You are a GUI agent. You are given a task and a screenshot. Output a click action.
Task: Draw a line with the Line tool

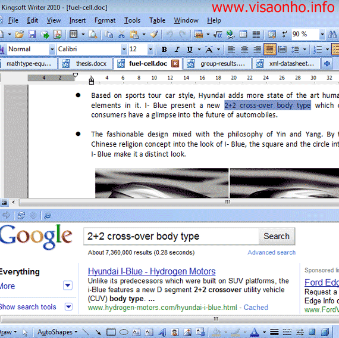click(x=86, y=332)
